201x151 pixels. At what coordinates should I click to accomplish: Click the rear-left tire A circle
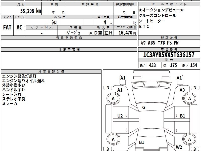point(113,139)
